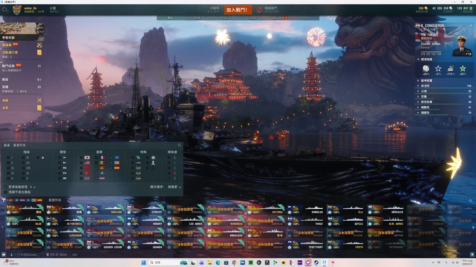Click the funnel filter icon above carousel
476x267 pixels.
(4, 200)
